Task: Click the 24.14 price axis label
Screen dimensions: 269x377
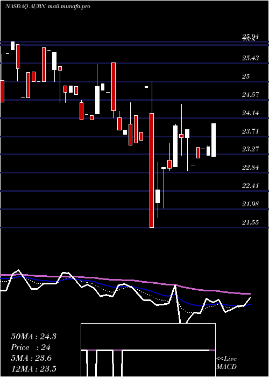Action: click(x=251, y=113)
